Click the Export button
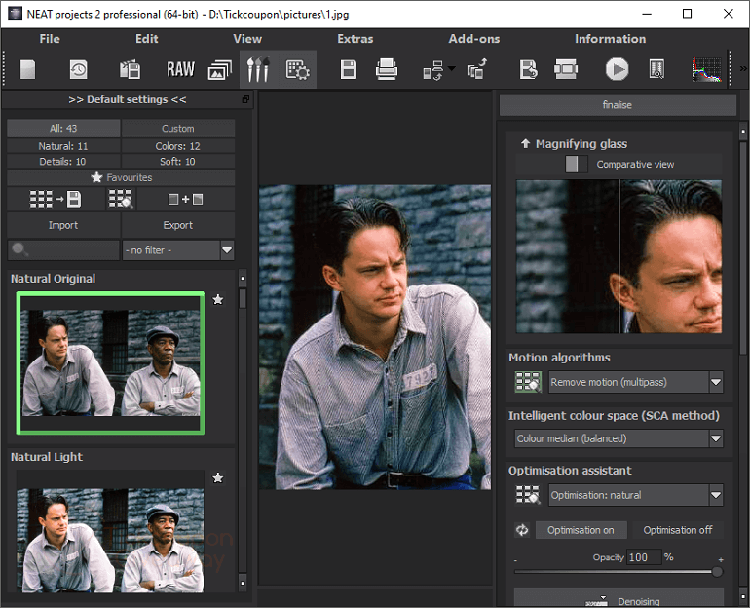 pos(178,225)
